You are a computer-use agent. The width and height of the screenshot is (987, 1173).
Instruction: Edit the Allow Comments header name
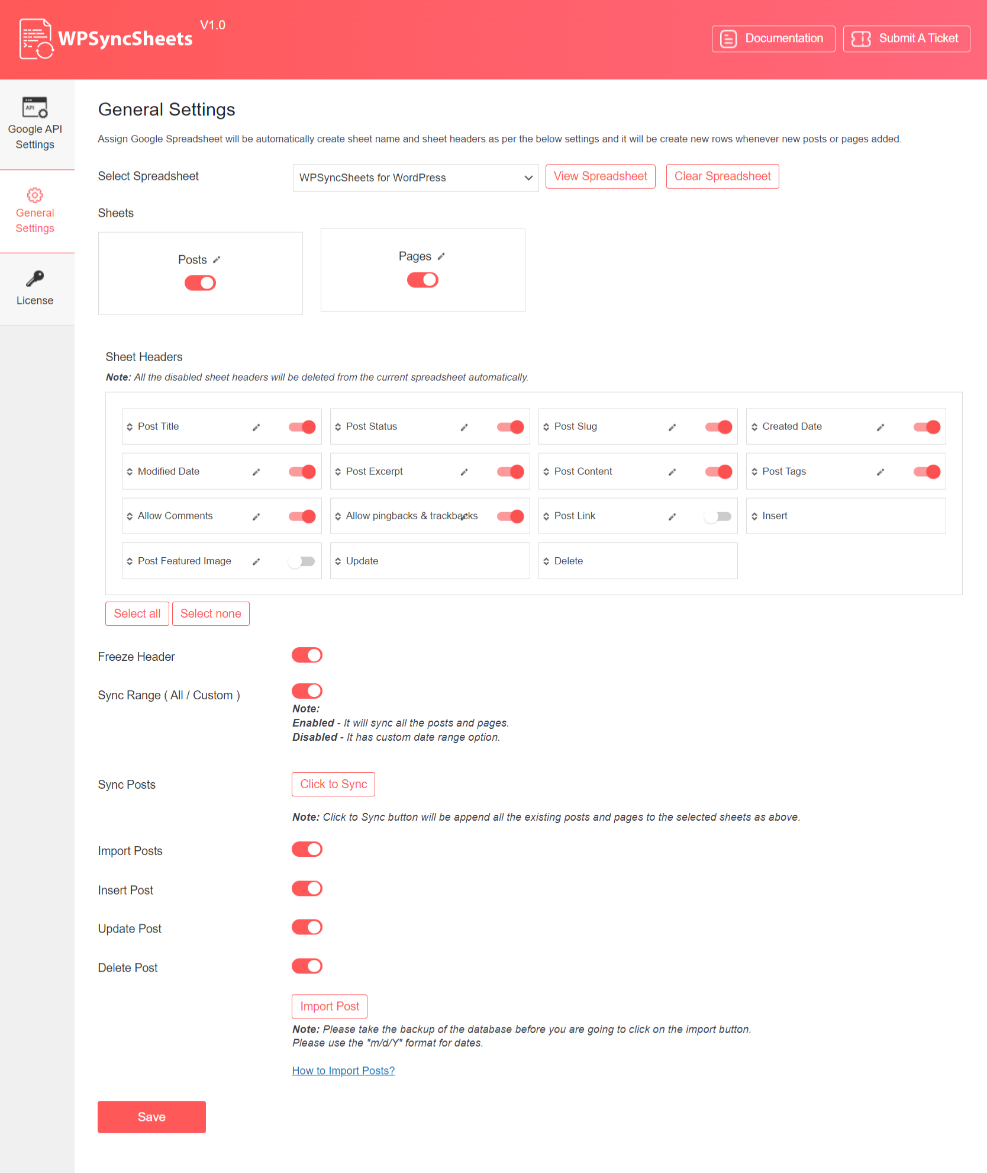256,517
